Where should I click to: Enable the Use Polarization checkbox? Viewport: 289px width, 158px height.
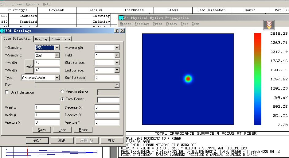coord(7,92)
